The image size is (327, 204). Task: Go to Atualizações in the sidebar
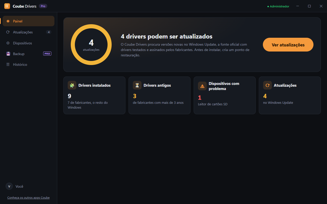[x=28, y=32]
